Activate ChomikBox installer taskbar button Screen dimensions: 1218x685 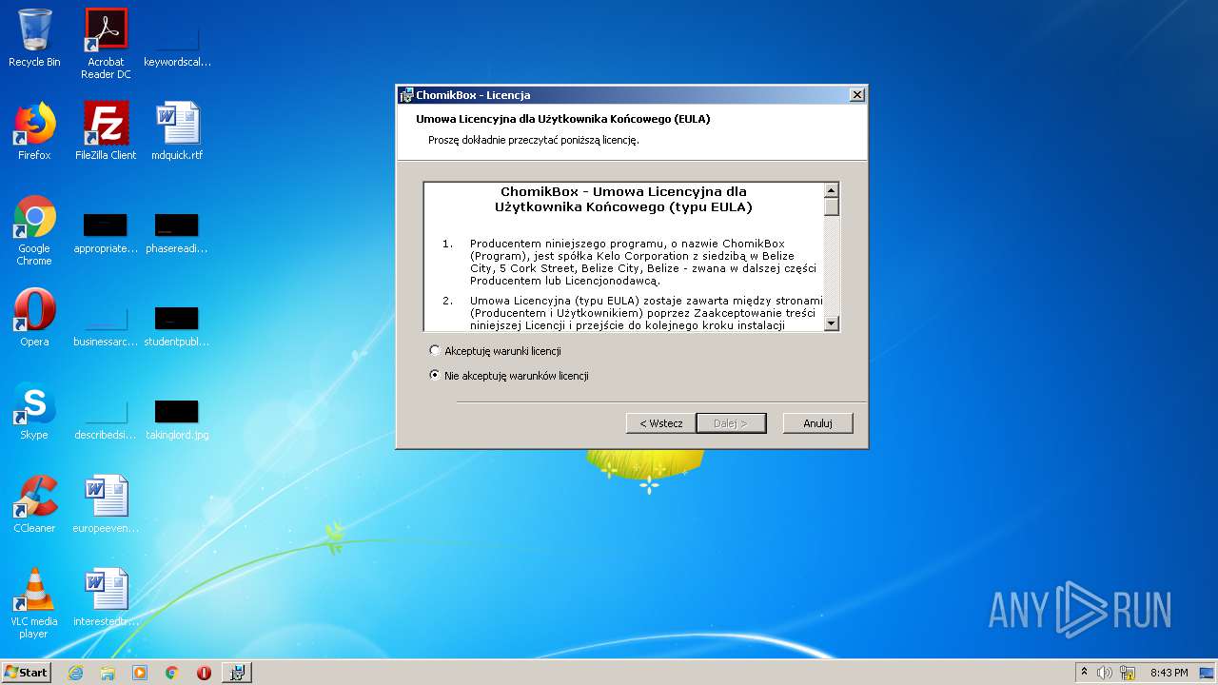[237, 673]
